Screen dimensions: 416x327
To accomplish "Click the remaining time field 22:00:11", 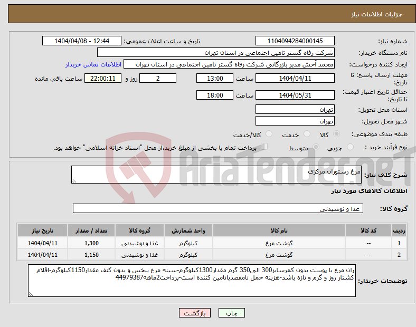I will [x=103, y=78].
